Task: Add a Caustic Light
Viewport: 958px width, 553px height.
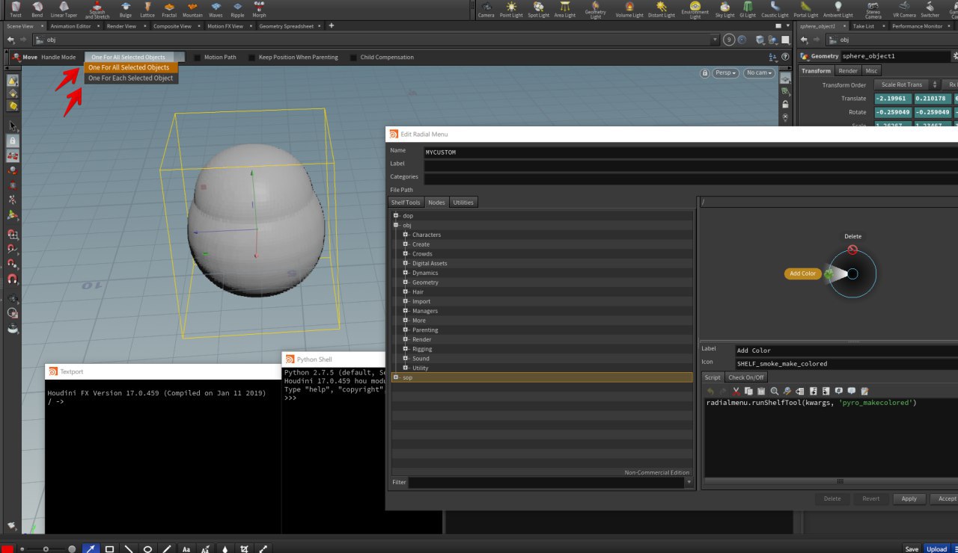Action: click(x=775, y=10)
